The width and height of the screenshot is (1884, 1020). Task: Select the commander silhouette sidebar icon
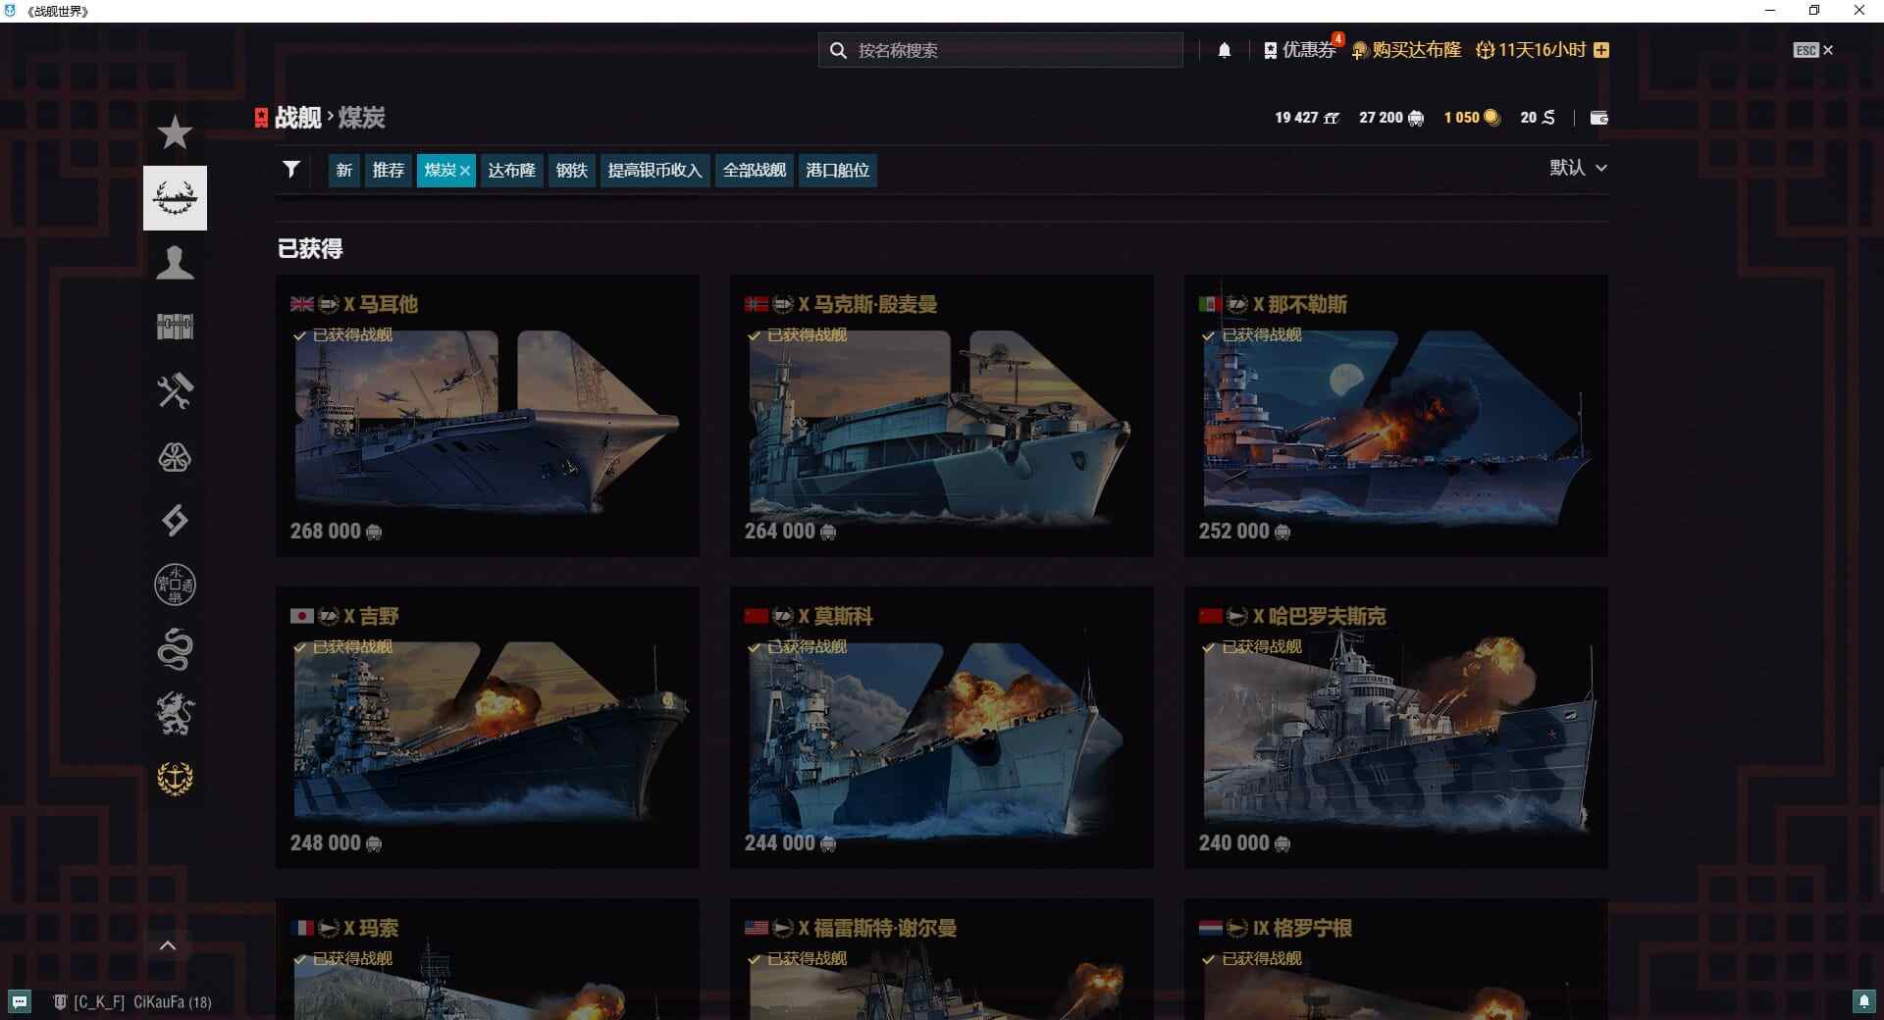(175, 263)
